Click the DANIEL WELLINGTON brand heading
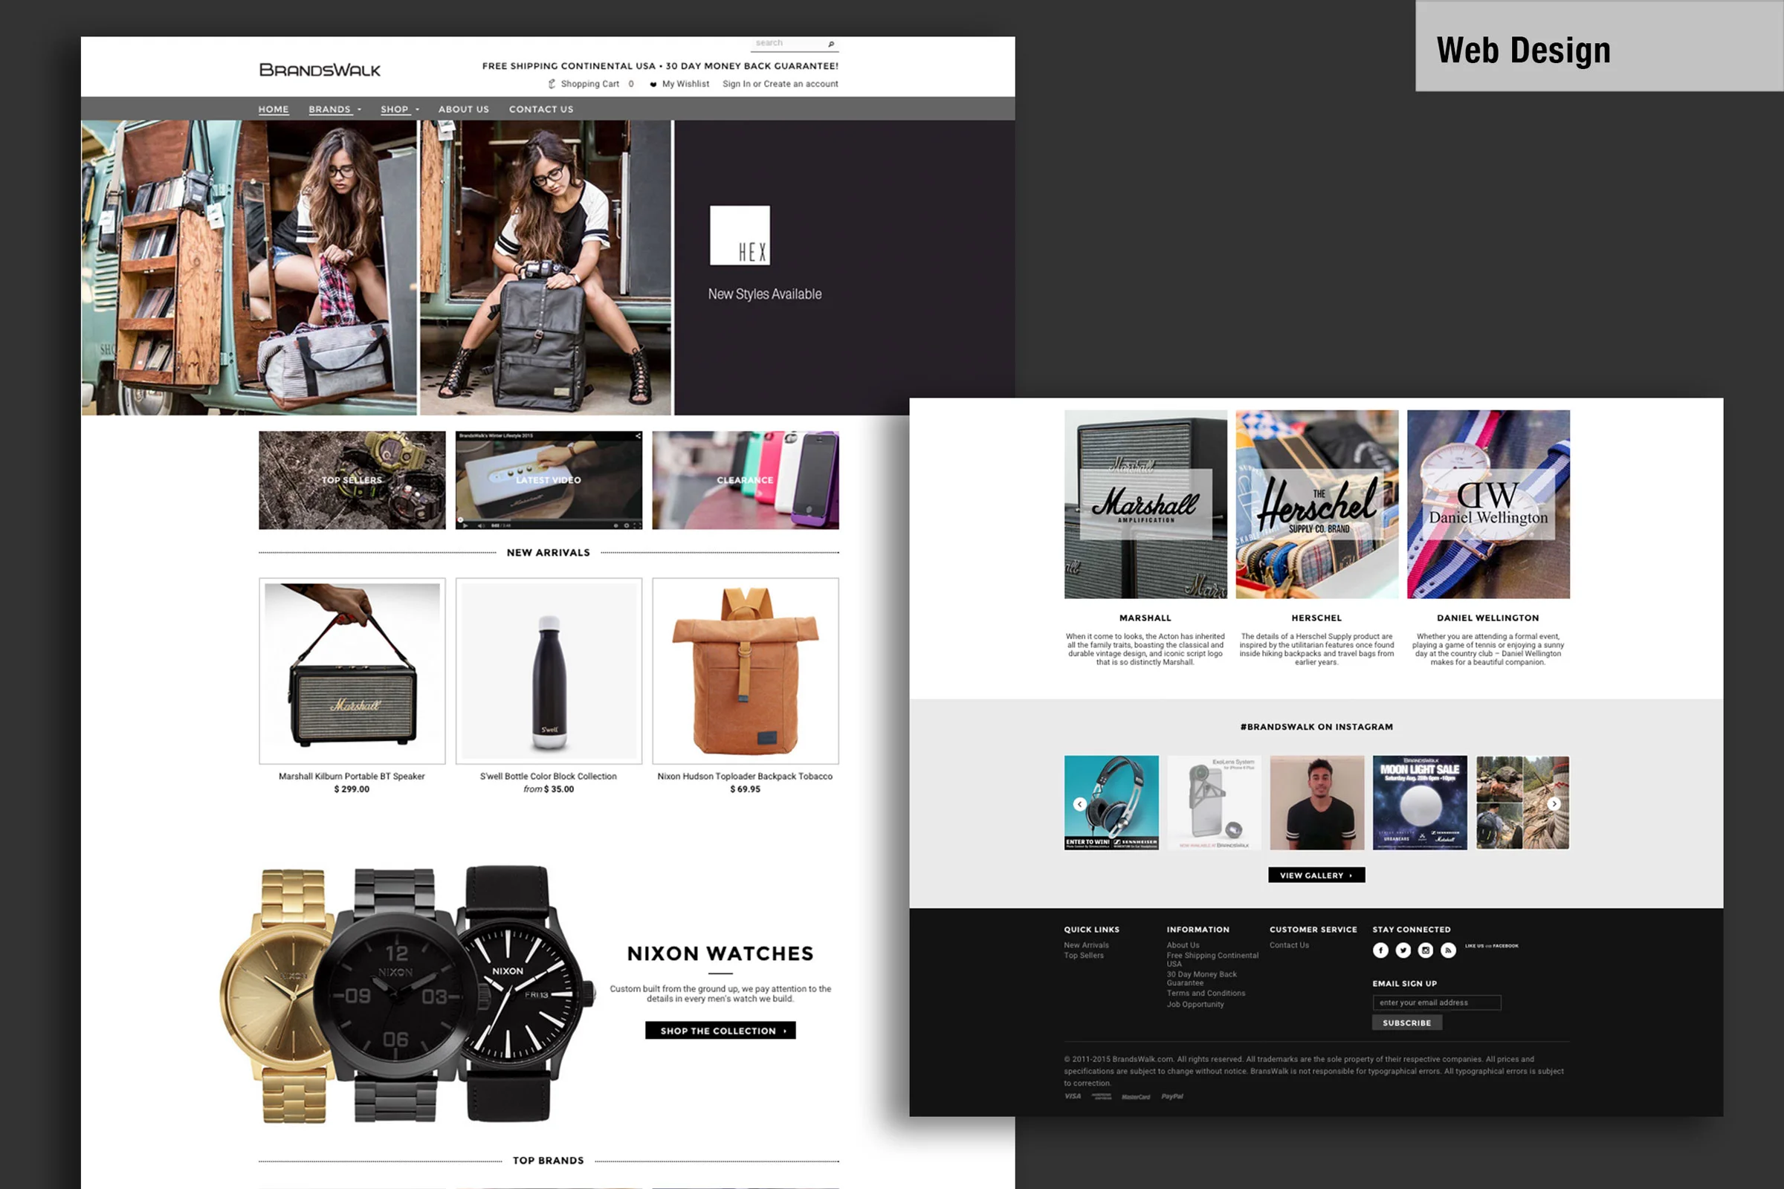The width and height of the screenshot is (1784, 1189). [x=1488, y=618]
